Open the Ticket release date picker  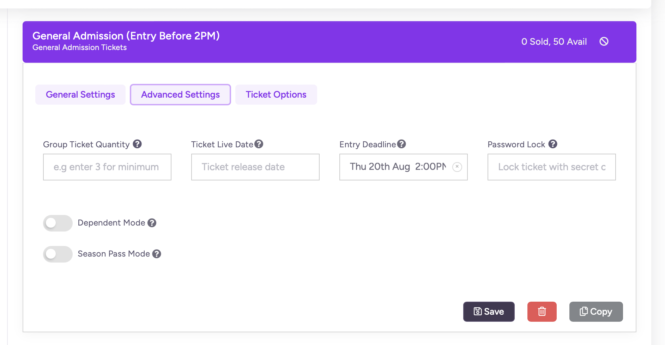255,167
